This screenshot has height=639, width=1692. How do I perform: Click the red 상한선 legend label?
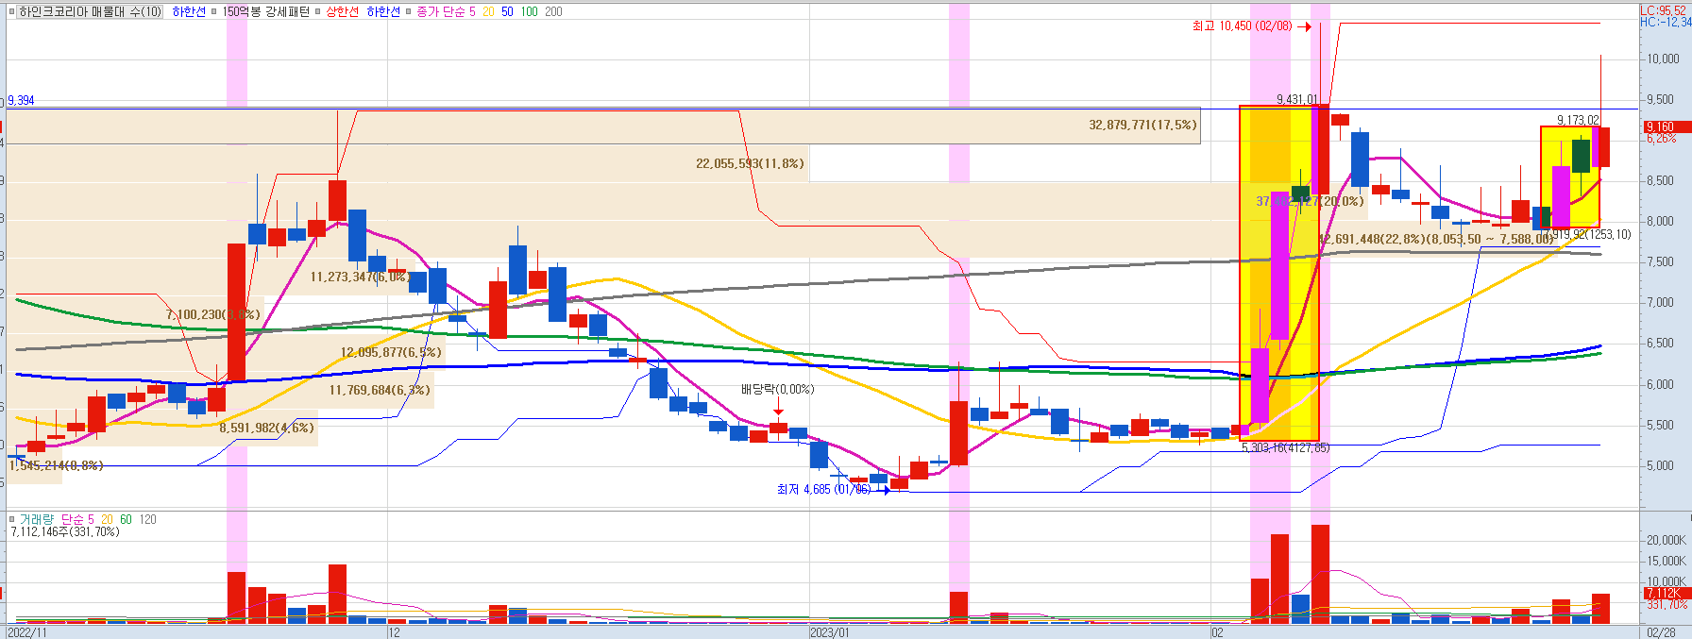tap(342, 12)
